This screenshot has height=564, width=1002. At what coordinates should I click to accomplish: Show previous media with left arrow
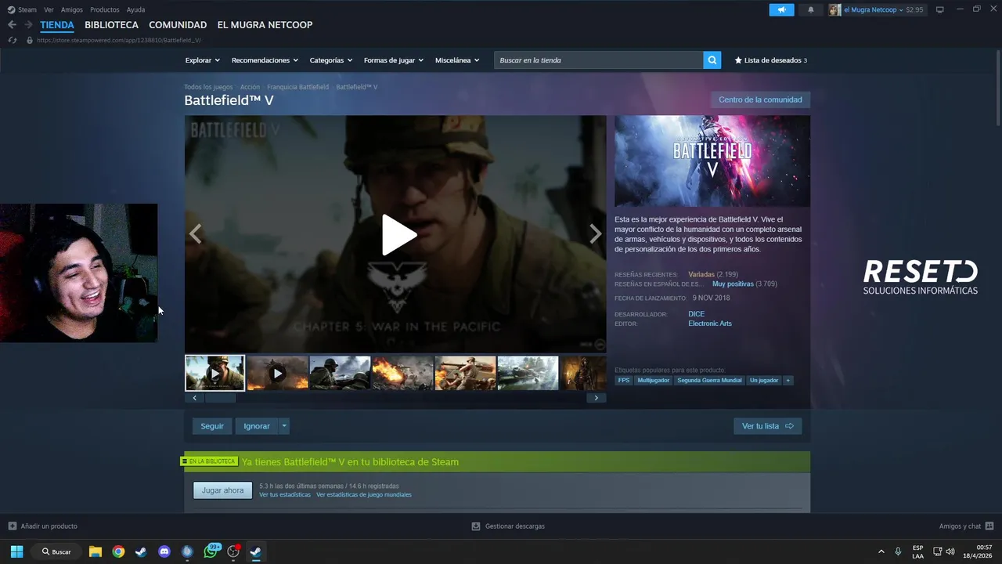(x=195, y=233)
